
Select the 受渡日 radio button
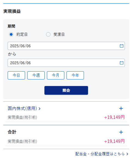click(48, 34)
